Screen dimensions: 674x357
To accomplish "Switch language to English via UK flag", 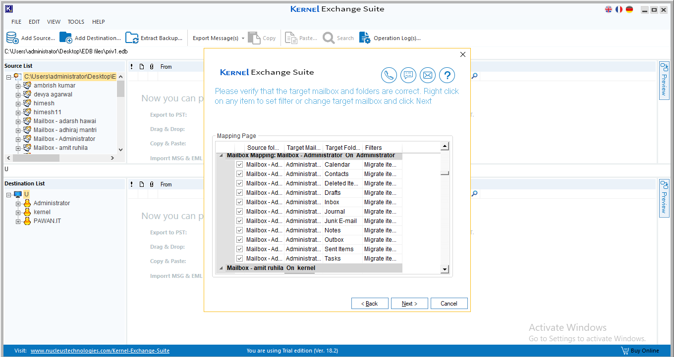I will point(609,9).
